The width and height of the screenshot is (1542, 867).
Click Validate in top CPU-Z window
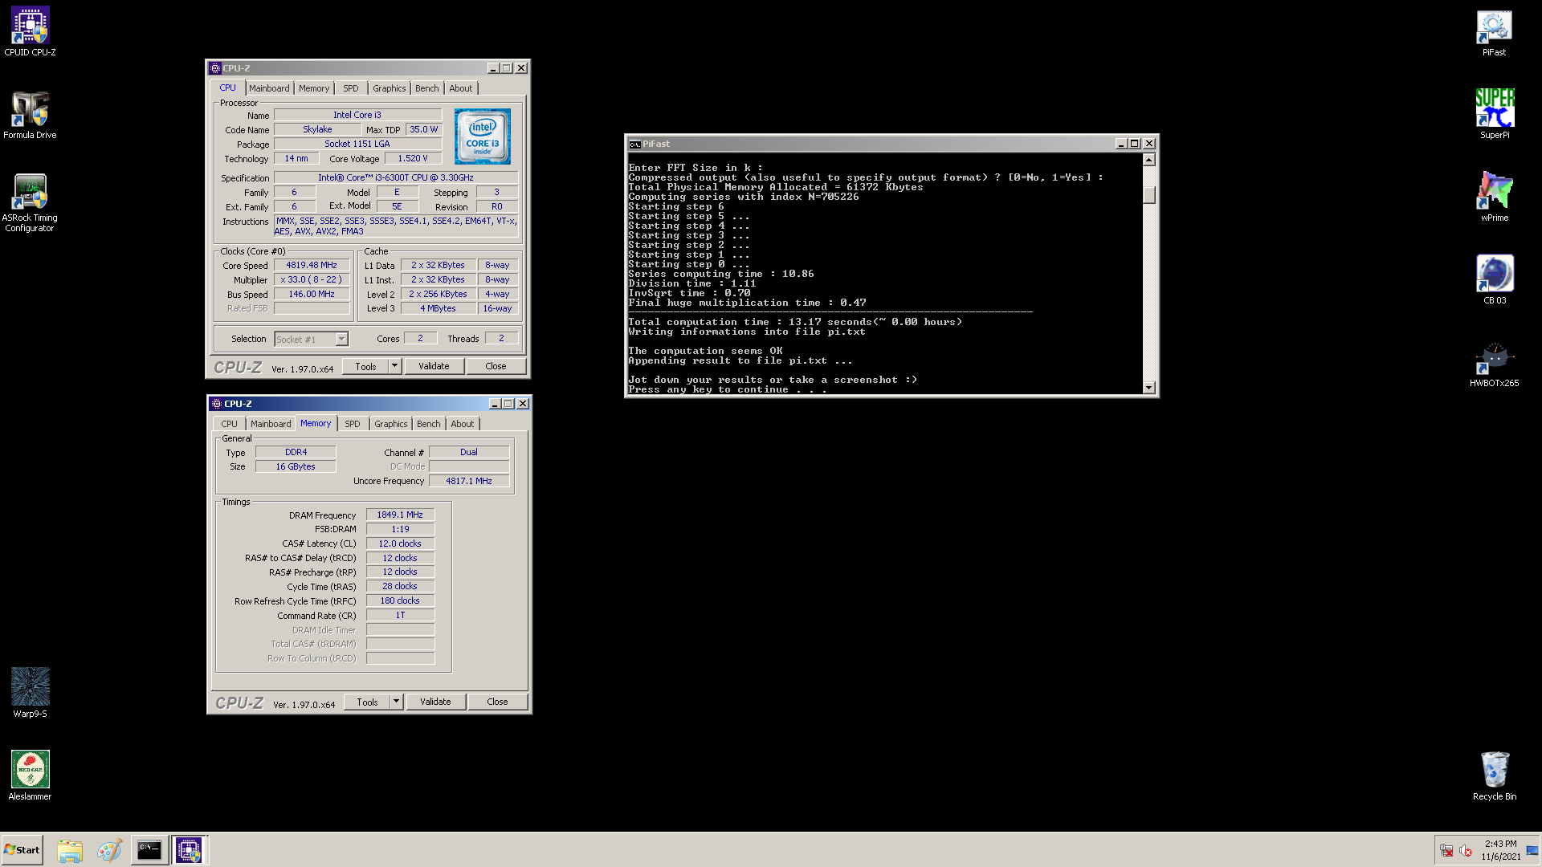pyautogui.click(x=434, y=366)
